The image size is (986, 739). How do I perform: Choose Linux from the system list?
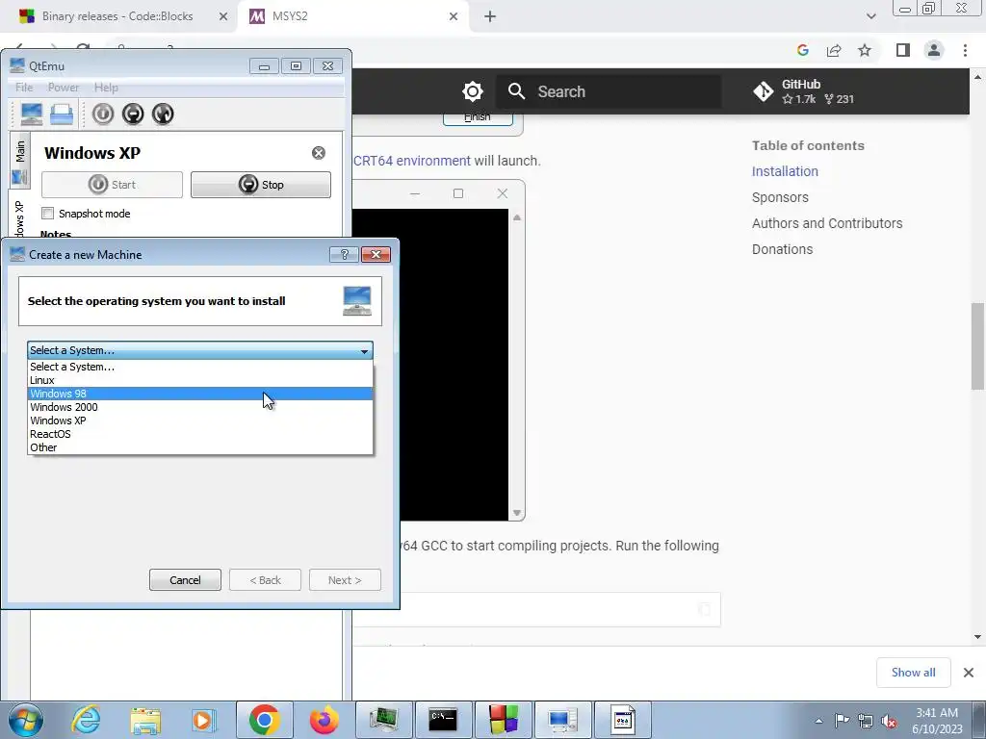(x=200, y=380)
